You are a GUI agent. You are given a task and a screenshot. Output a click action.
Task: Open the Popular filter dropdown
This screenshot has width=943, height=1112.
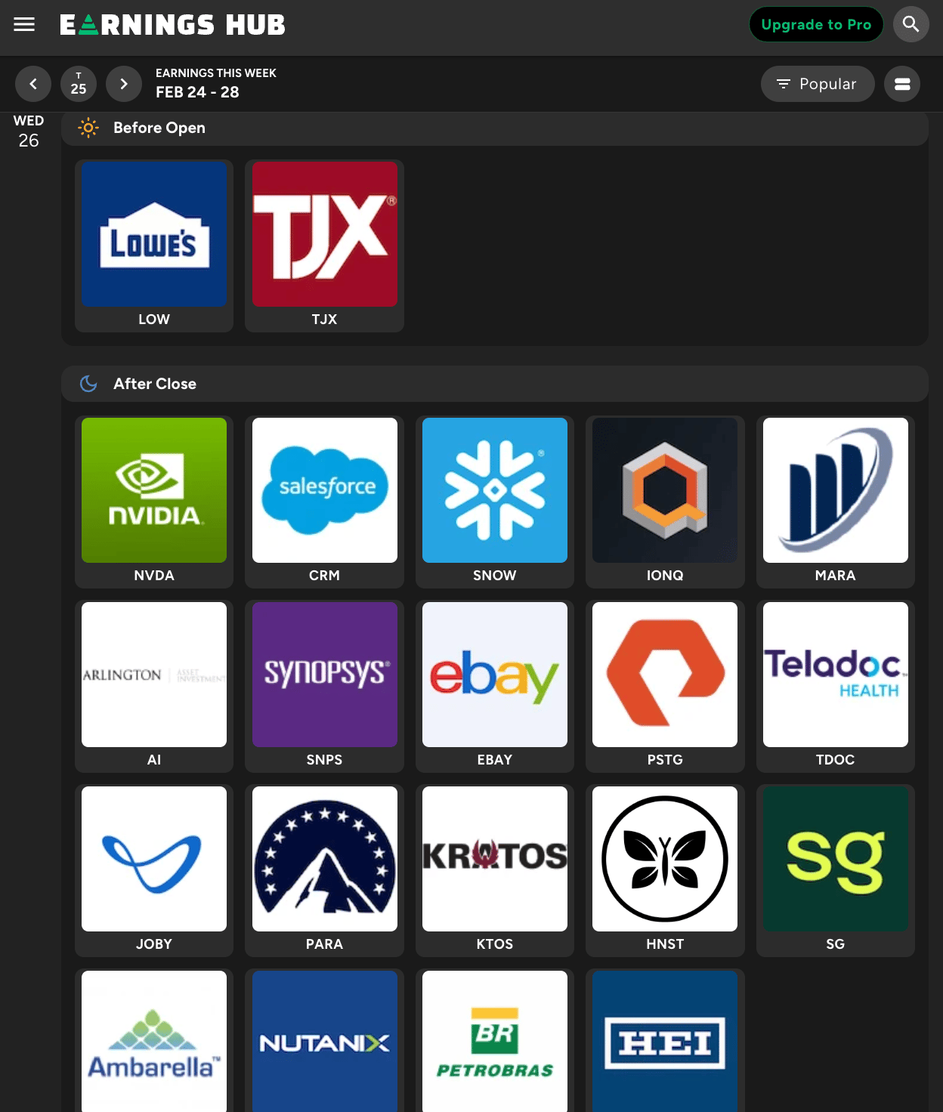[818, 84]
